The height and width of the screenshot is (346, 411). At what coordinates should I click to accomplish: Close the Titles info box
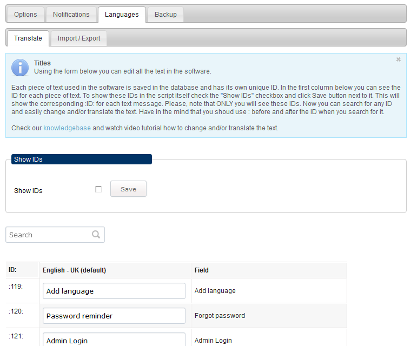pos(398,59)
